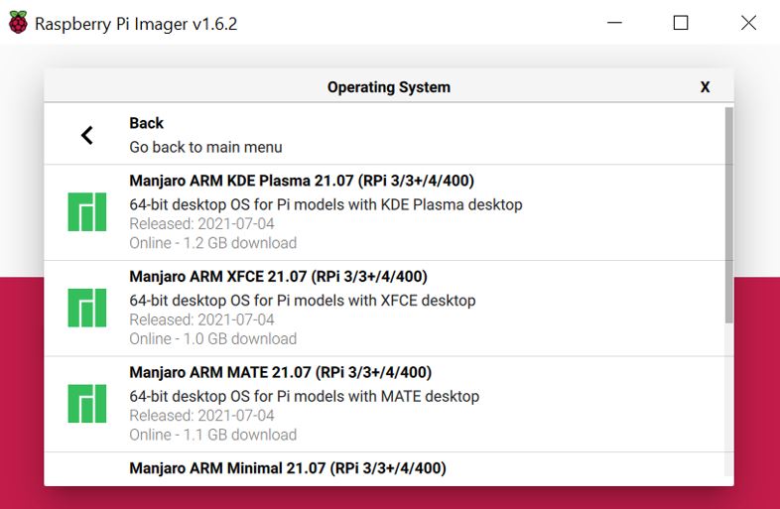The height and width of the screenshot is (509, 780).
Task: Click the KDE Plasma desktop description line
Action: 325,204
